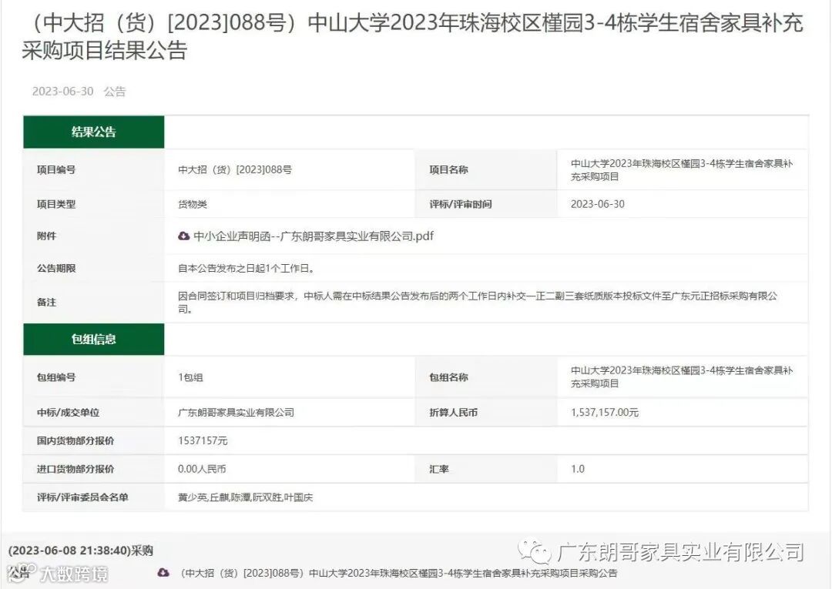Click the 项目类型 label
Image resolution: width=832 pixels, height=589 pixels.
56,204
